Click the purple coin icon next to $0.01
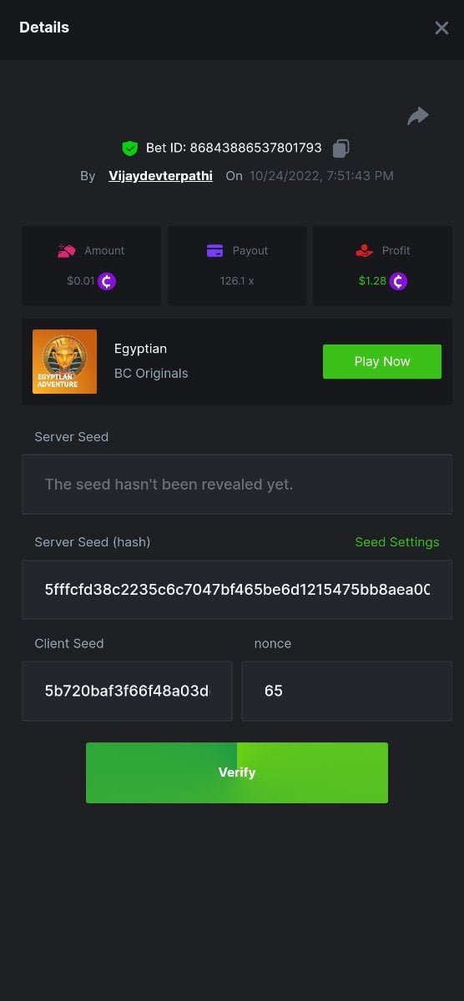464x1001 pixels. tap(107, 281)
